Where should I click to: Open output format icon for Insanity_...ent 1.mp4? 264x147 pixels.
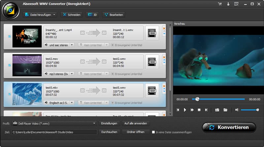tap(152, 33)
